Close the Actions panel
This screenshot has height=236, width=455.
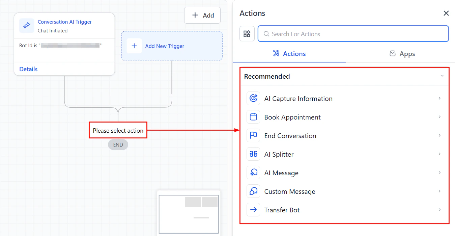point(446,13)
